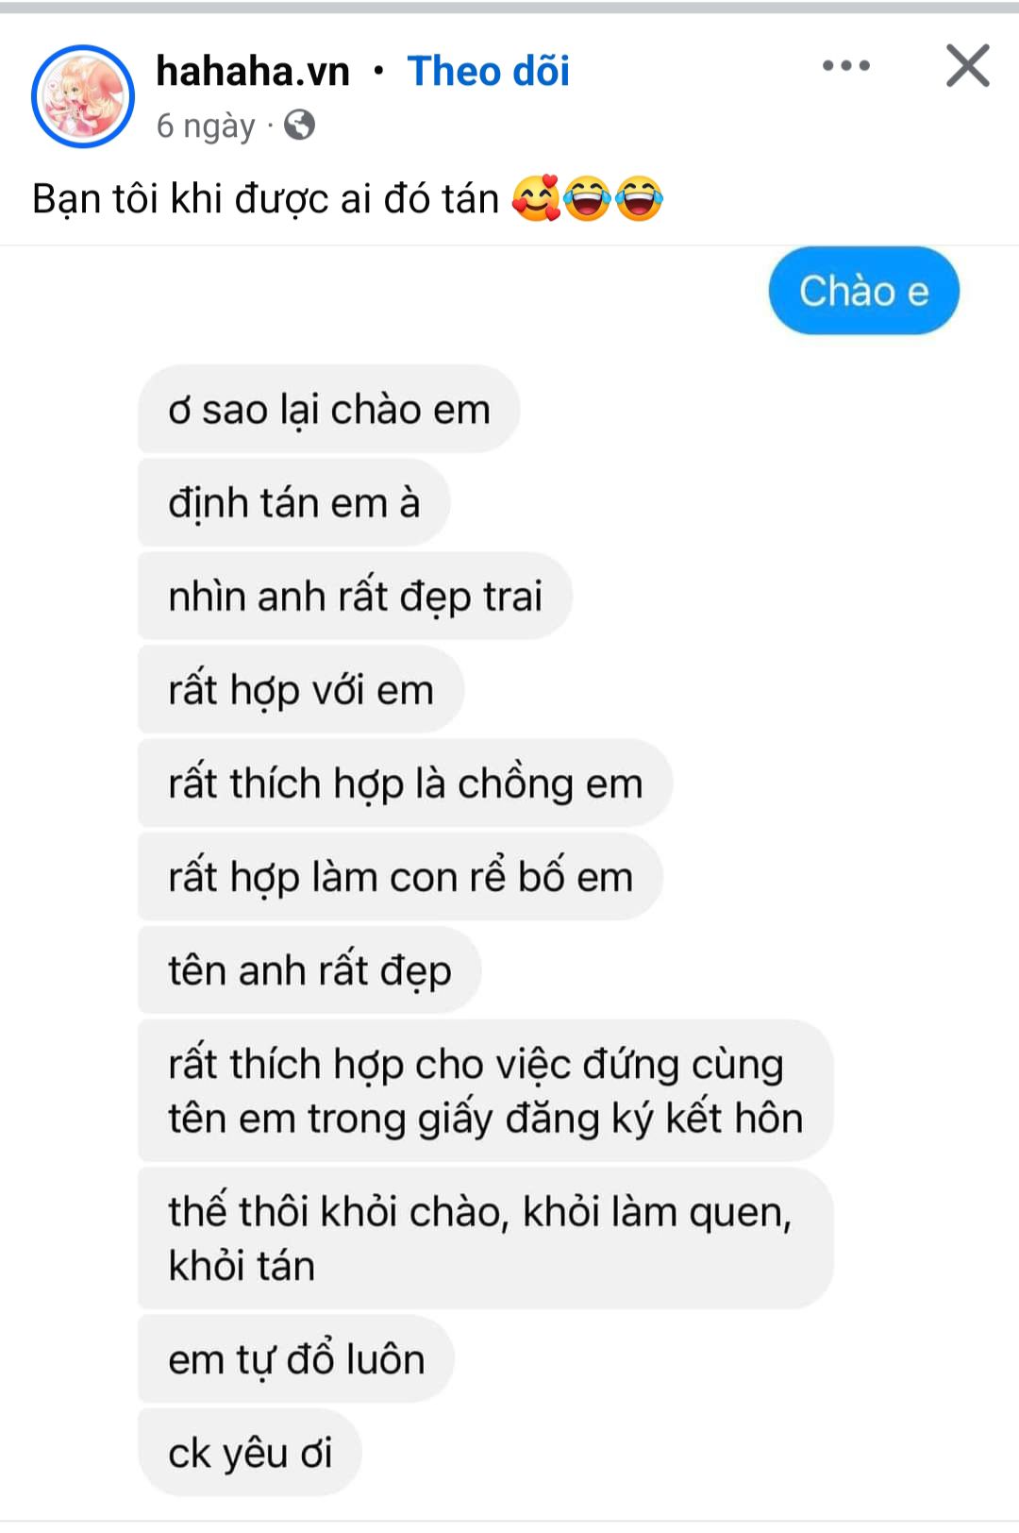Select the 'tên anh rất đẹp' message

point(309,969)
